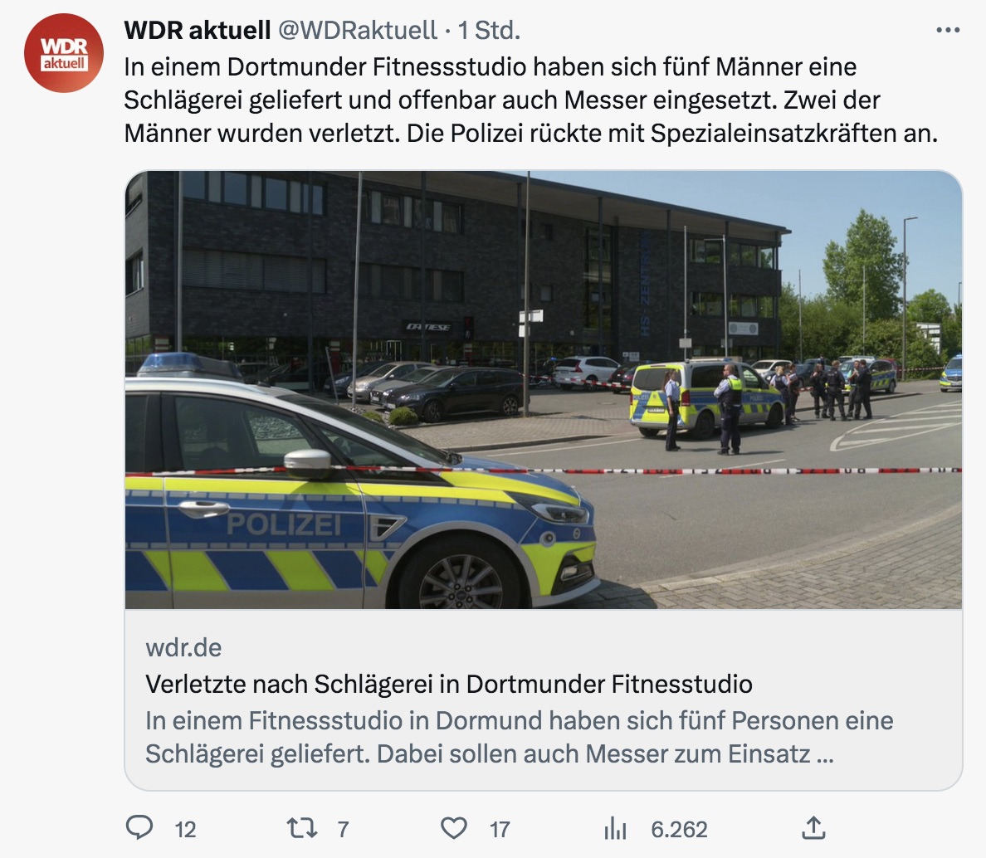Like the tweet with the heart icon
Image resolution: width=986 pixels, height=858 pixels.
pyautogui.click(x=453, y=828)
